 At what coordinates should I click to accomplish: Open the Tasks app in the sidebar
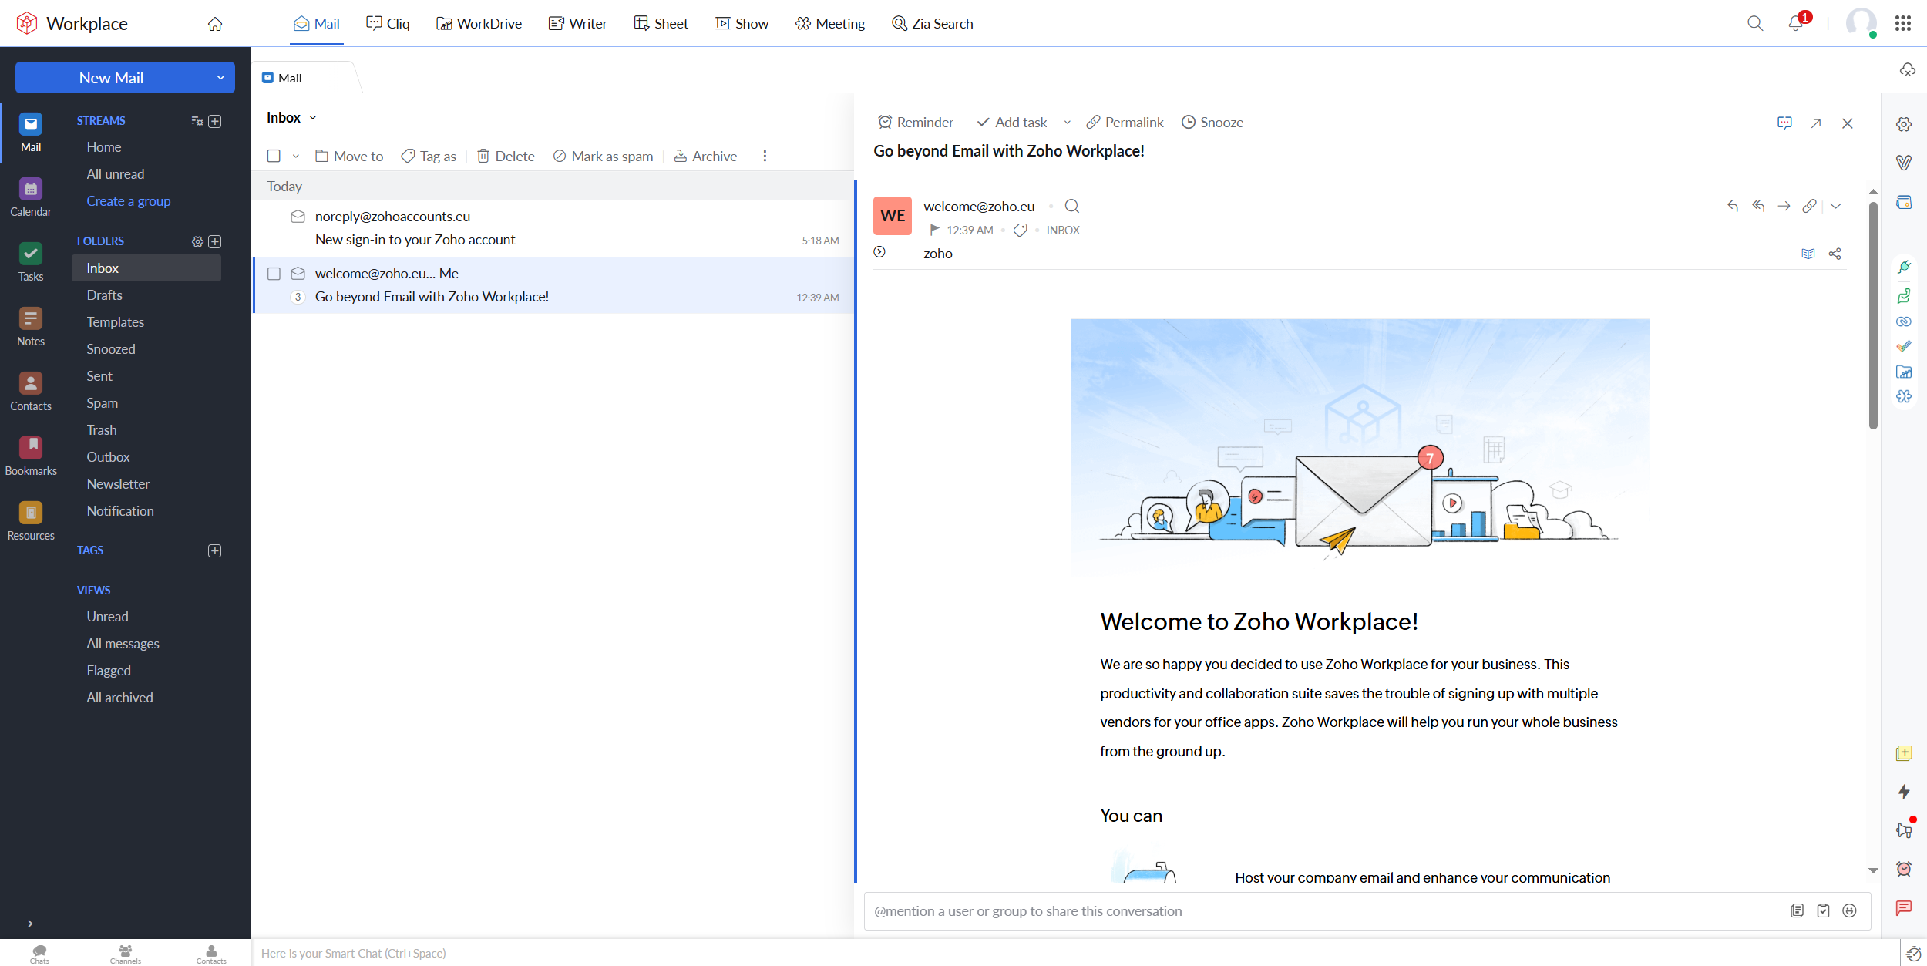[31, 262]
